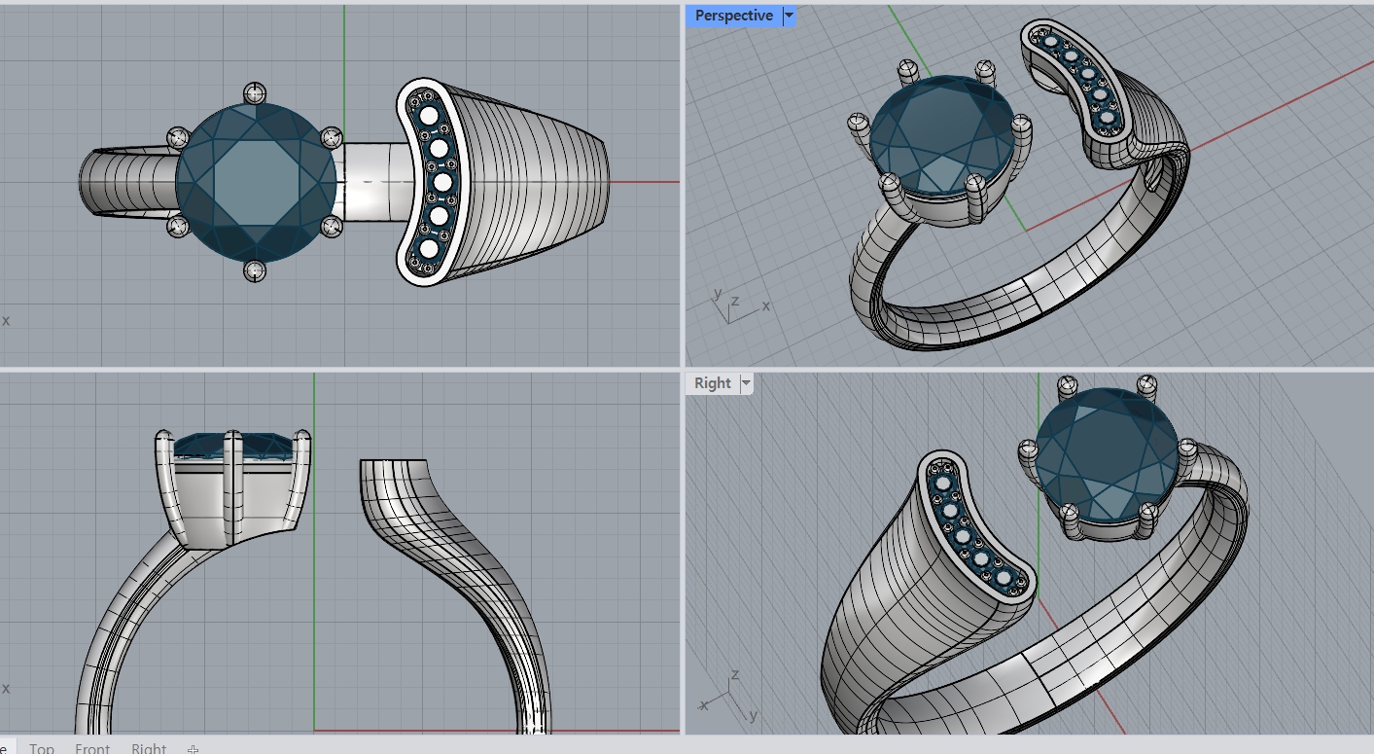
Task: Pick the middle white accent stone in top-left viewport
Action: coord(441,182)
